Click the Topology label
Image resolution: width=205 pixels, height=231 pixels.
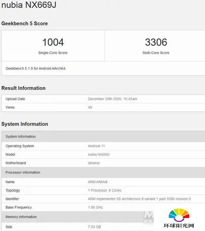13,190
